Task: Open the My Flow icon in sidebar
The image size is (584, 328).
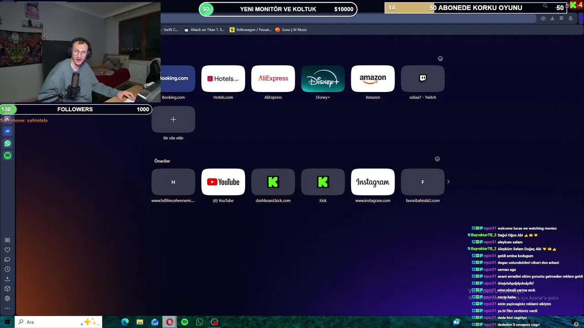Action: (x=7, y=260)
